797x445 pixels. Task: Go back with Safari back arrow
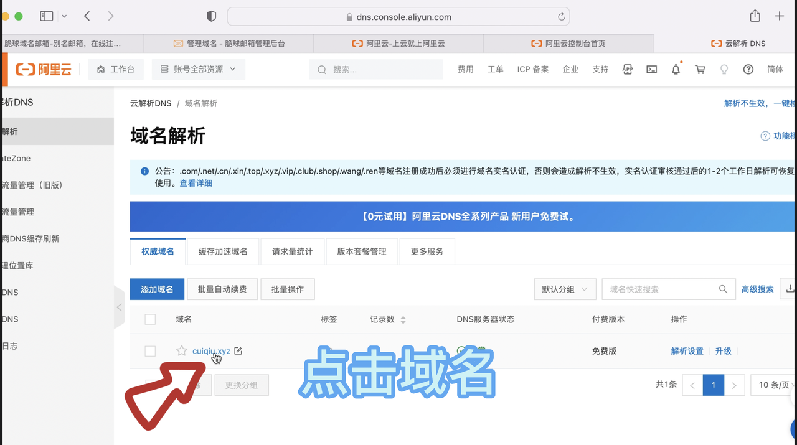click(x=87, y=16)
